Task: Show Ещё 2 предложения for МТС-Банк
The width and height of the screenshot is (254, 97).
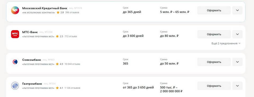Action: coord(226,43)
